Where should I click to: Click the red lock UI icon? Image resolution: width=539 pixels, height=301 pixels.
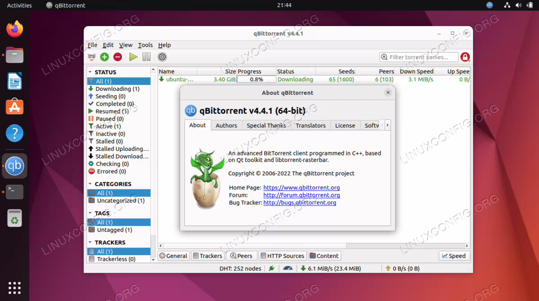465,57
